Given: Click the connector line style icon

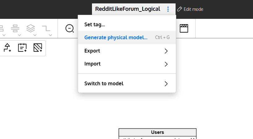Looking at the screenshot, I should [46, 28].
